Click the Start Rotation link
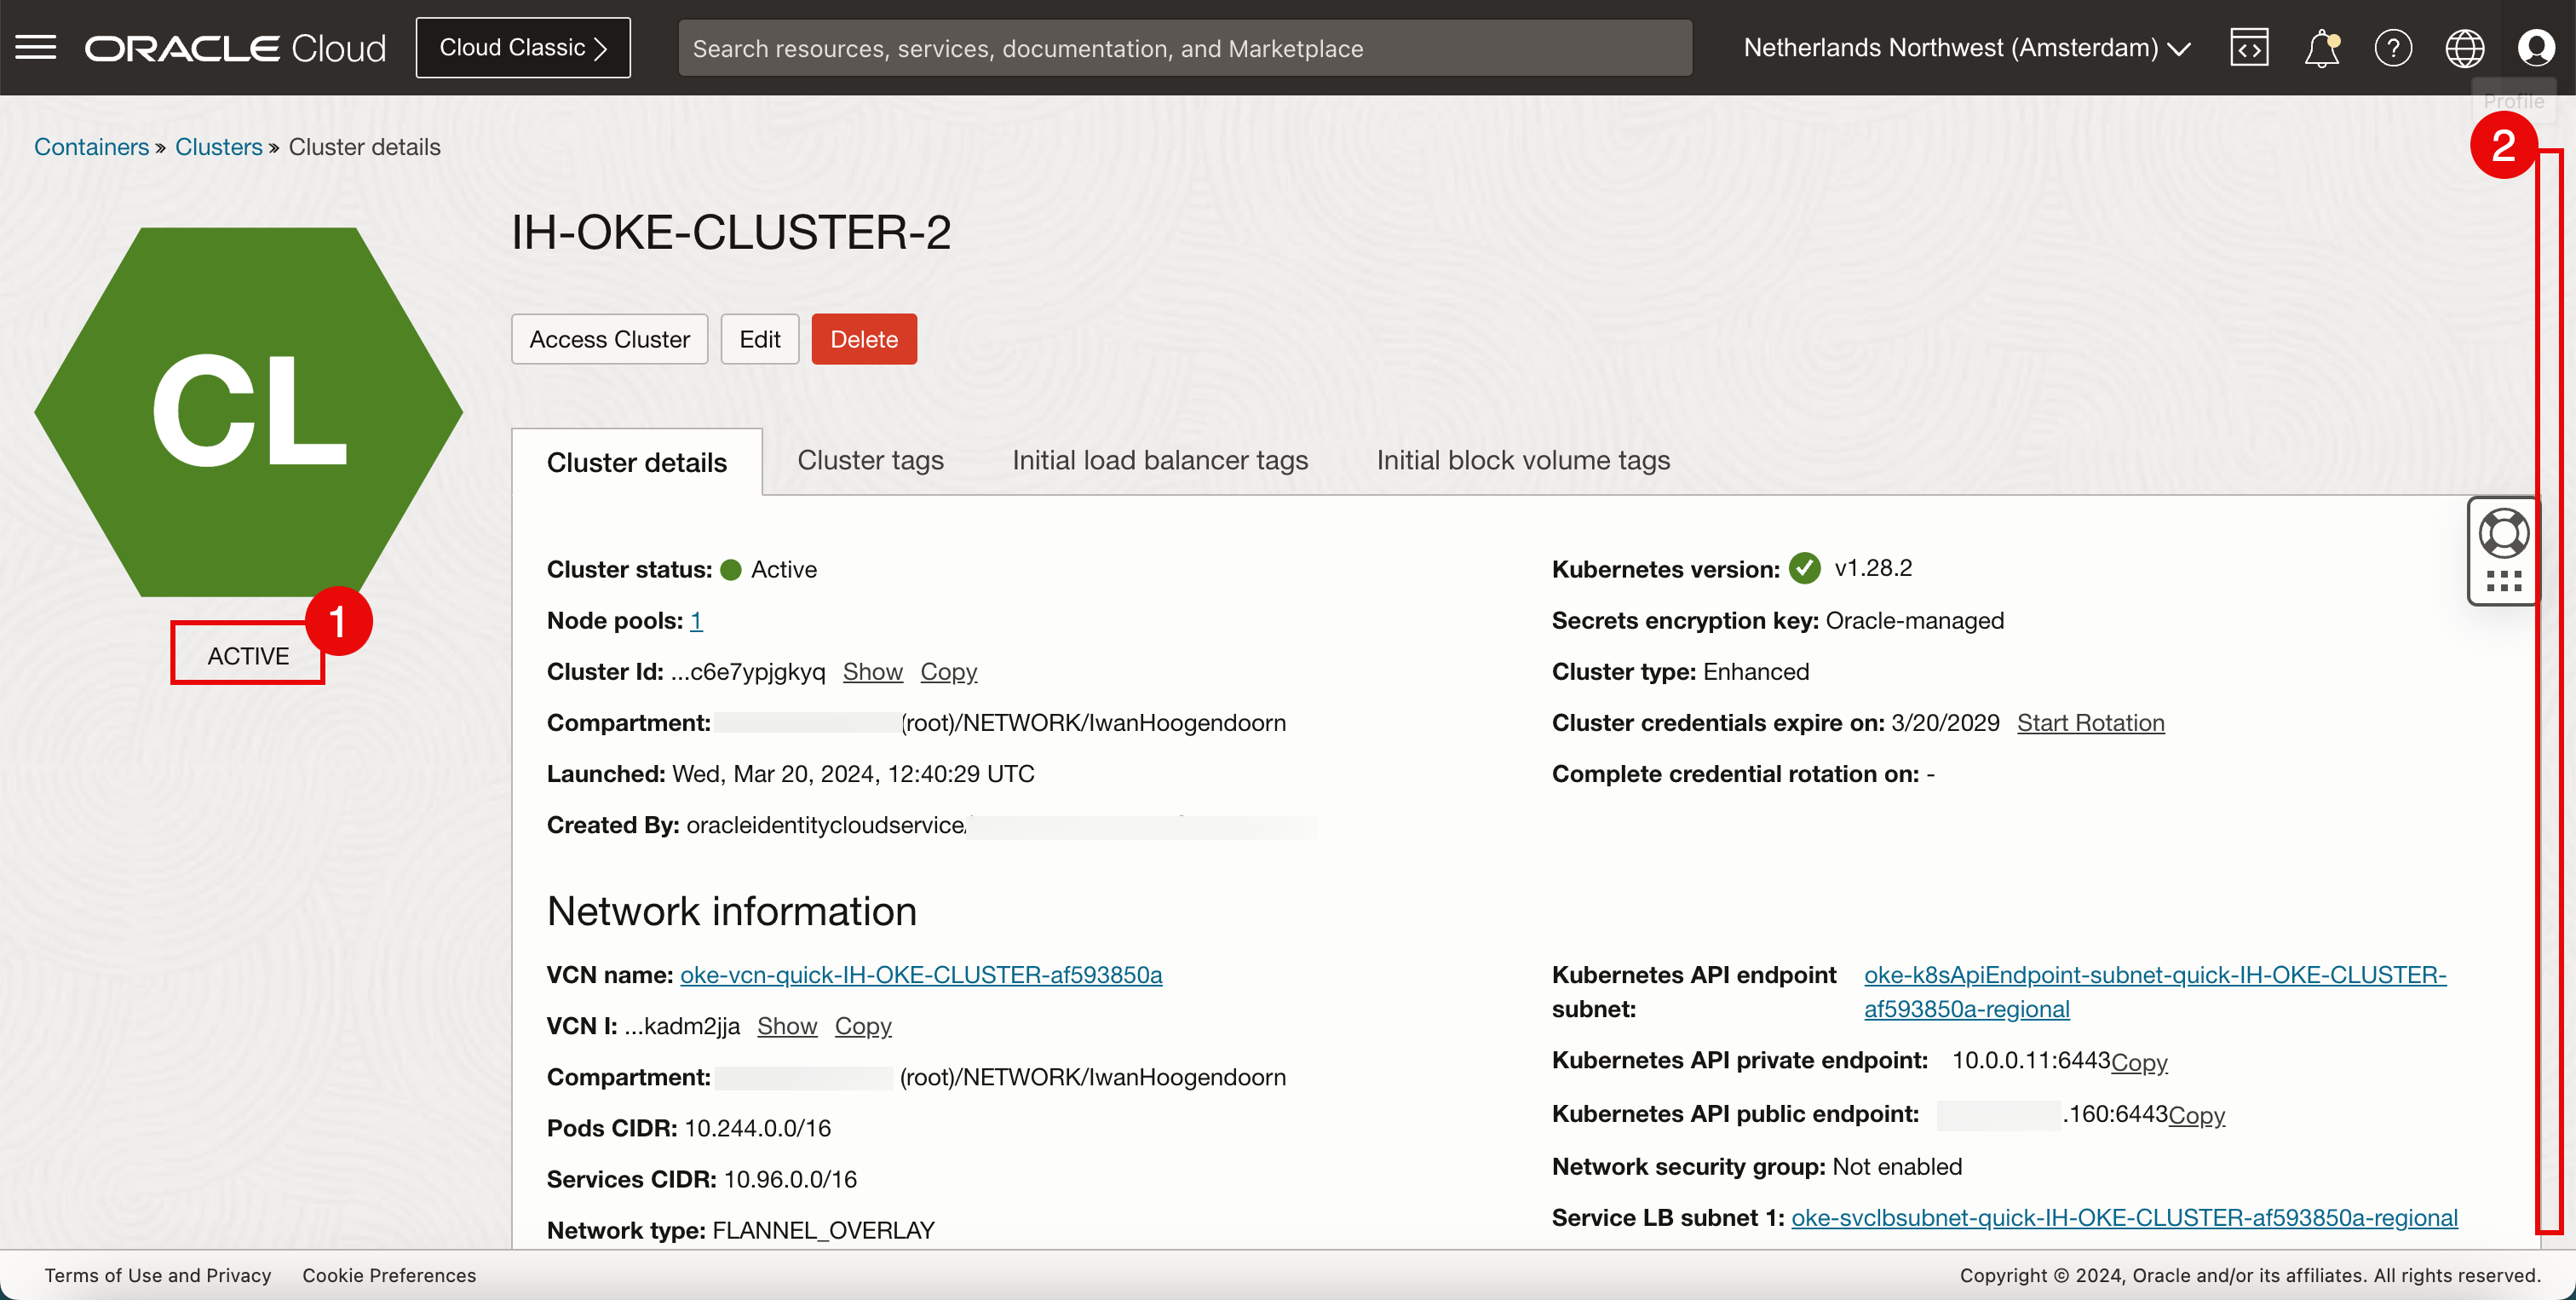 point(2090,723)
